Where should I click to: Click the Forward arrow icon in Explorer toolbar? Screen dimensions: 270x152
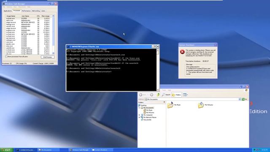151,95
